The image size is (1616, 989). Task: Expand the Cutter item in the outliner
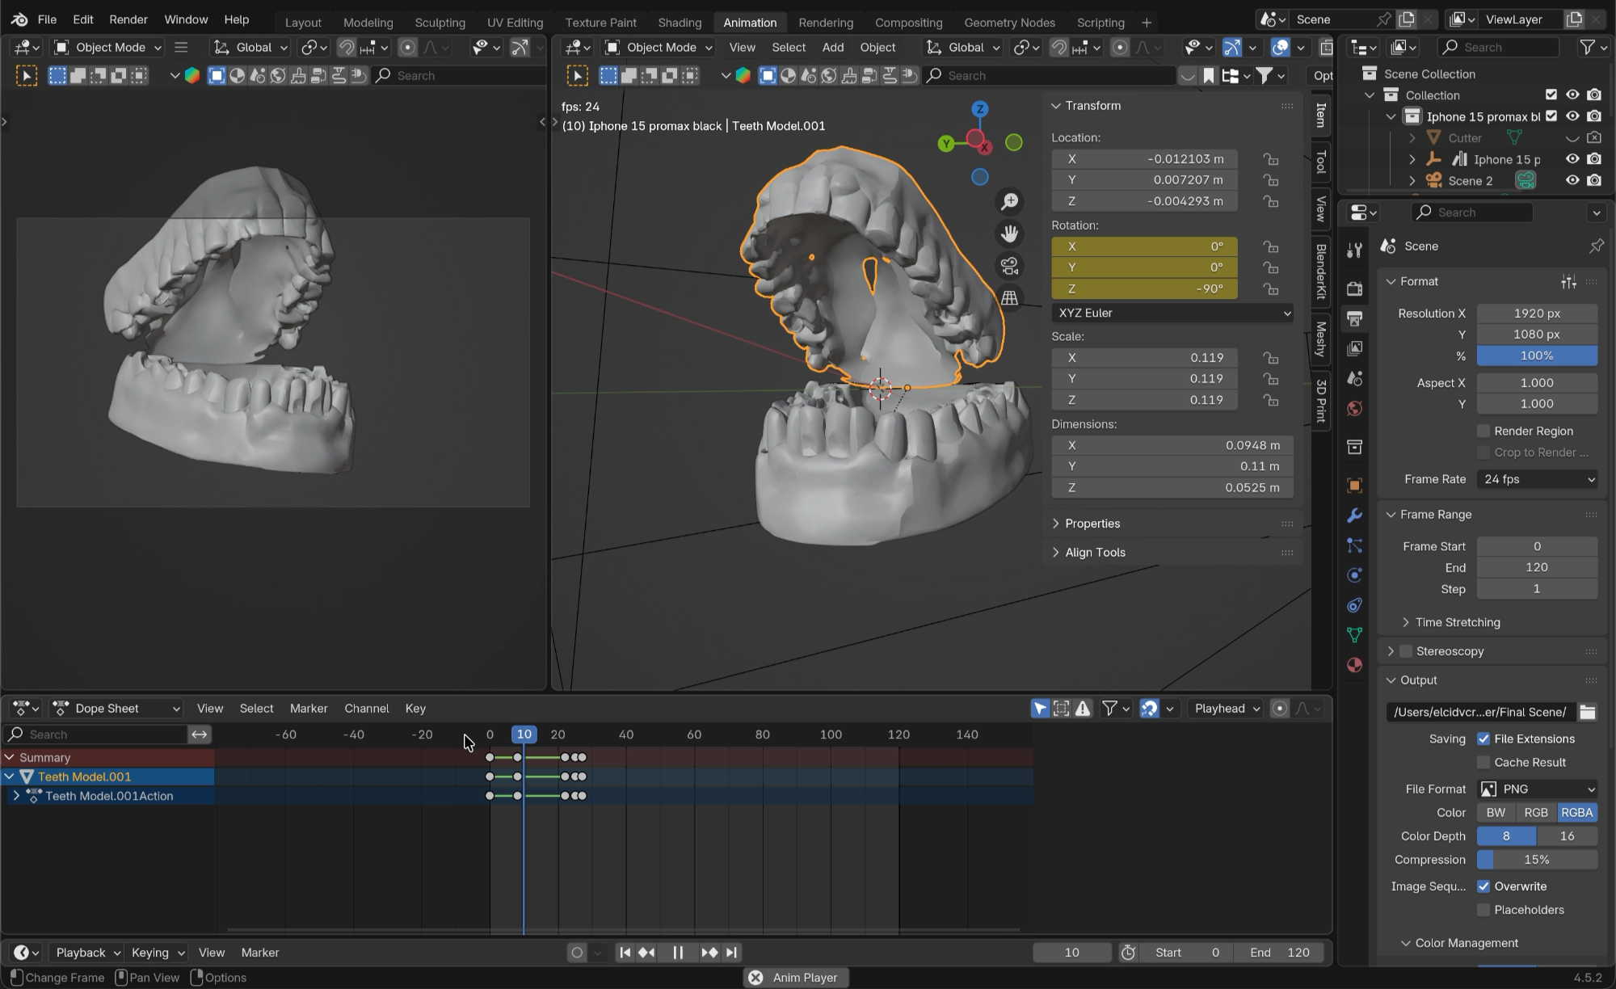click(x=1412, y=138)
